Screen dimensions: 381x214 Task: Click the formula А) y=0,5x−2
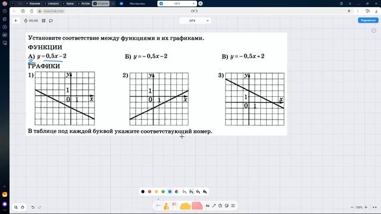tap(47, 56)
